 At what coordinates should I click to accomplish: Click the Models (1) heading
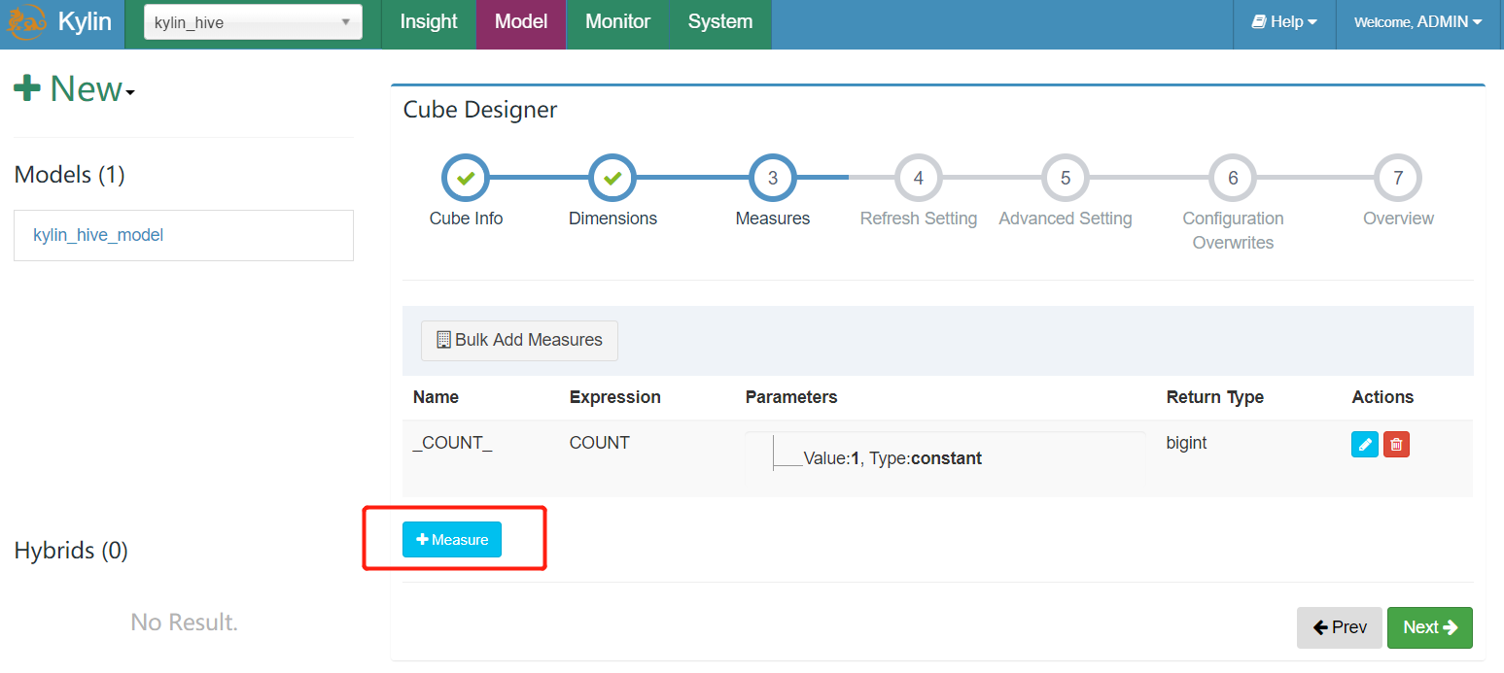coord(69,175)
